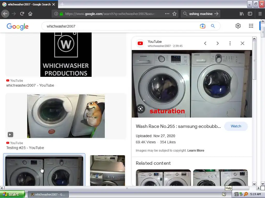This screenshot has width=265, height=198.
Task: Open Google quick settings gear
Action: tap(238, 26)
